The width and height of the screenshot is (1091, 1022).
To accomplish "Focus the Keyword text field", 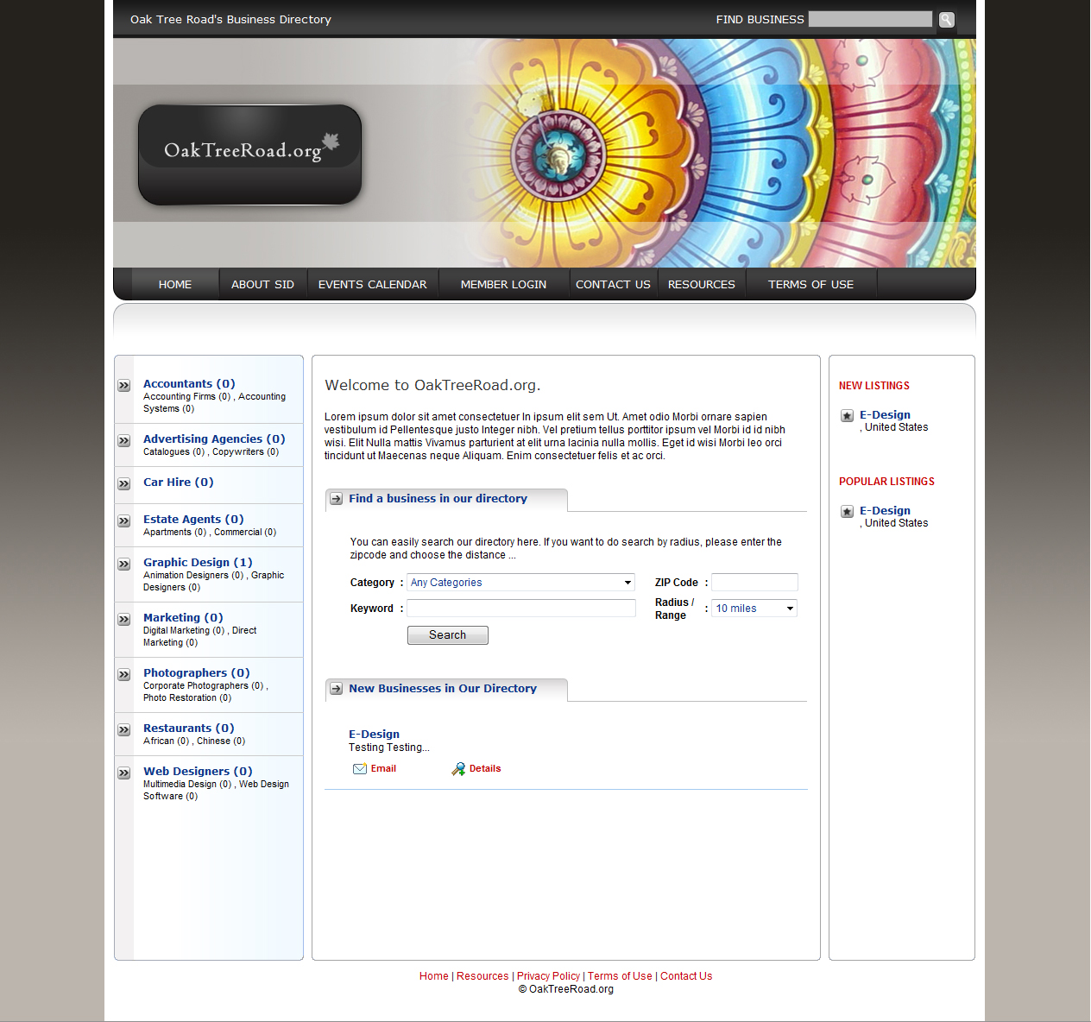I will [x=520, y=609].
